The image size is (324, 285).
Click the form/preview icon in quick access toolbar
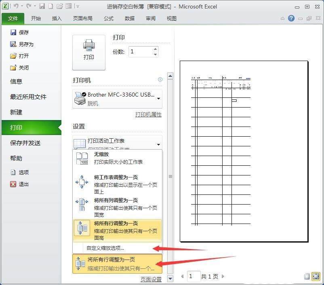(68, 6)
